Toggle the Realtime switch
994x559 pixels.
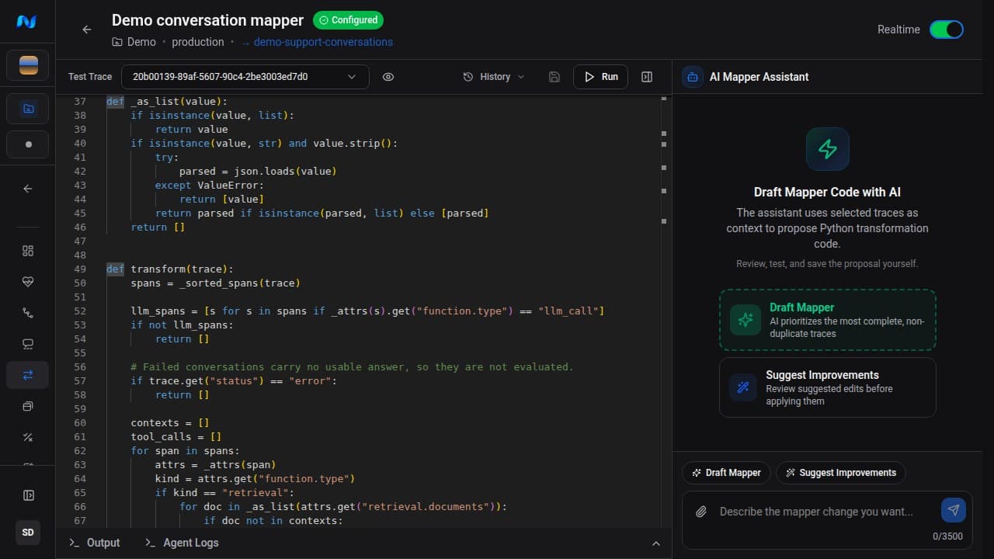pos(947,30)
